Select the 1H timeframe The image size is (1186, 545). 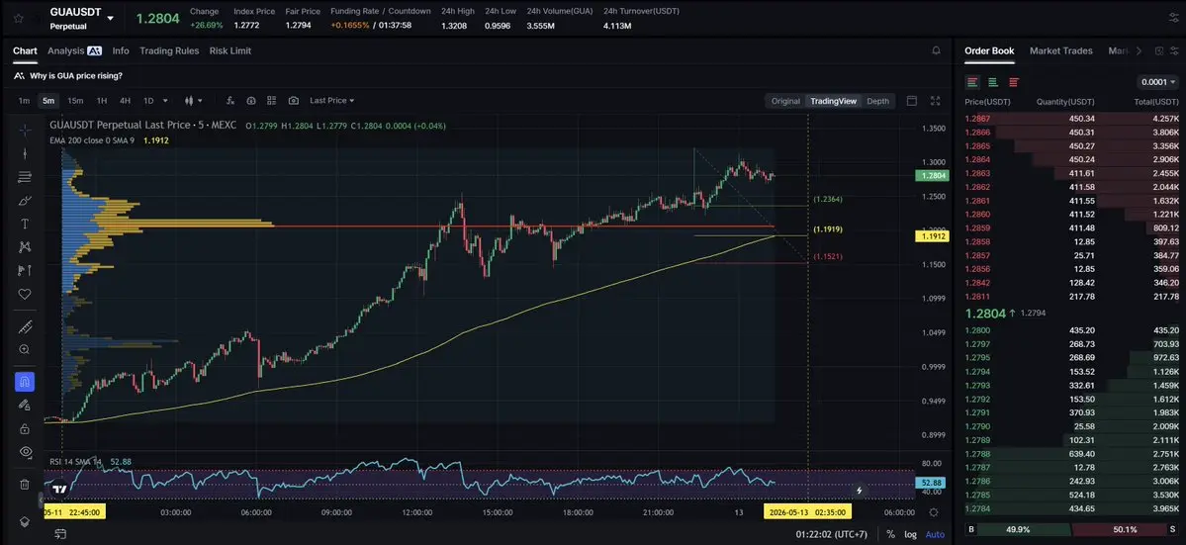point(101,101)
